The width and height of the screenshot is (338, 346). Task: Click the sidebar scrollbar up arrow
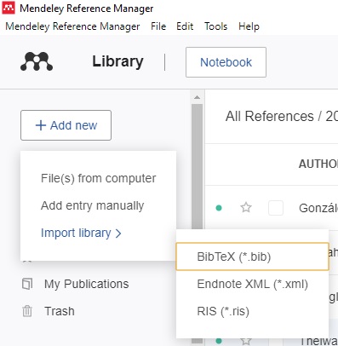coord(197,97)
